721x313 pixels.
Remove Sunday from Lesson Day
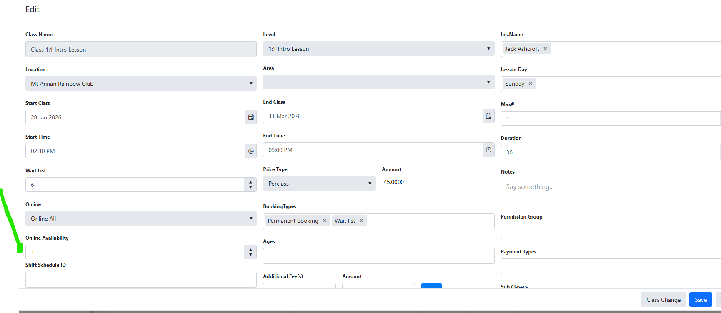[x=531, y=84]
